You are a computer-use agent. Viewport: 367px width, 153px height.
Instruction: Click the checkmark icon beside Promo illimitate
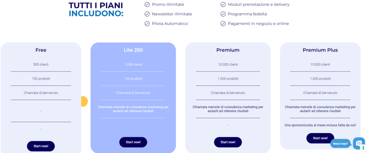(x=147, y=4)
